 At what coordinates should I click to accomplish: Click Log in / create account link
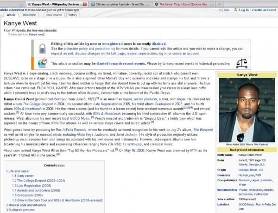point(257,10)
